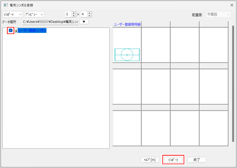This screenshot has height=168, width=237.
Task: Close the 電気シンボル登録 dialog window
Action: tap(231, 5)
